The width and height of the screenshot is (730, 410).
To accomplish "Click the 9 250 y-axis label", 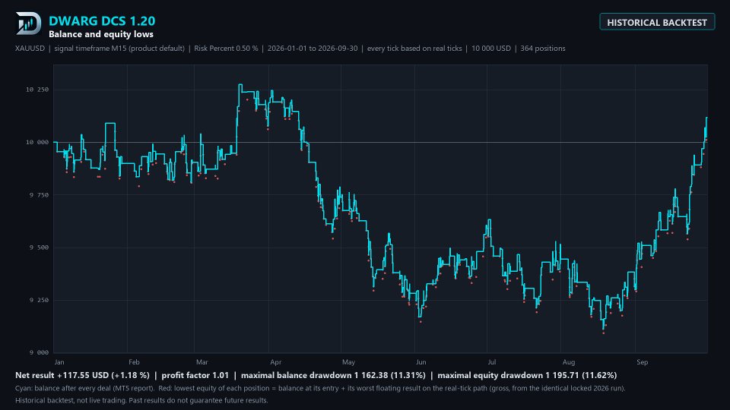I will click(x=39, y=300).
